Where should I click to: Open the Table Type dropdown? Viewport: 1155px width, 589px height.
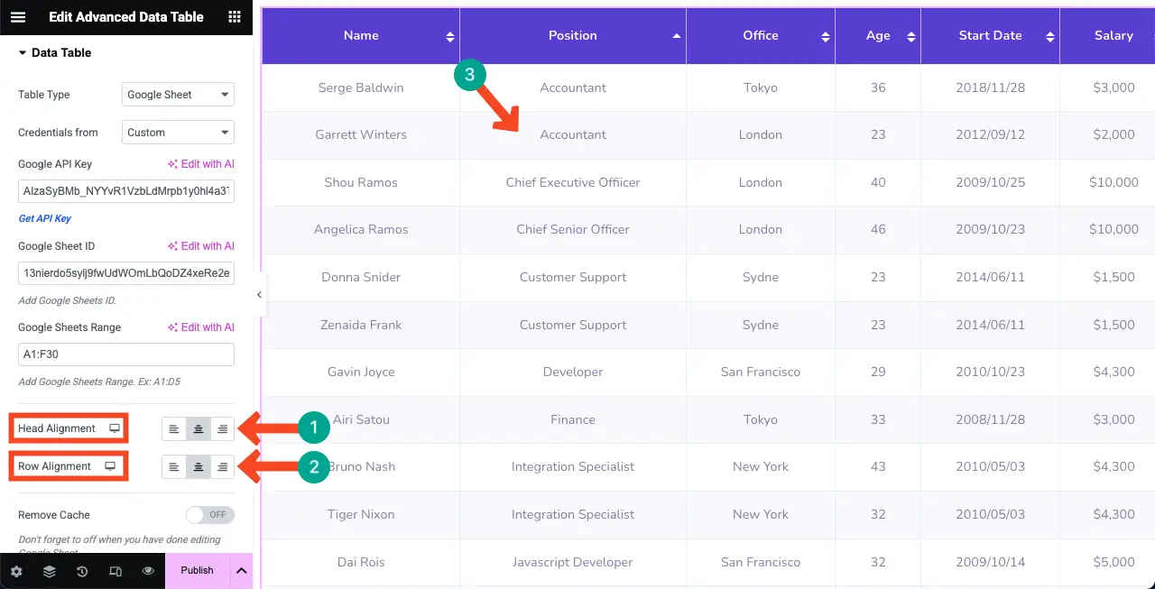[x=178, y=95]
